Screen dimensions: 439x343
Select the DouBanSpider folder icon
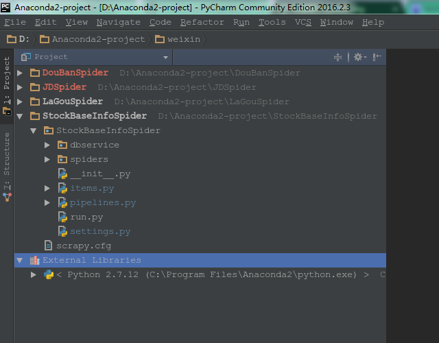coord(35,73)
